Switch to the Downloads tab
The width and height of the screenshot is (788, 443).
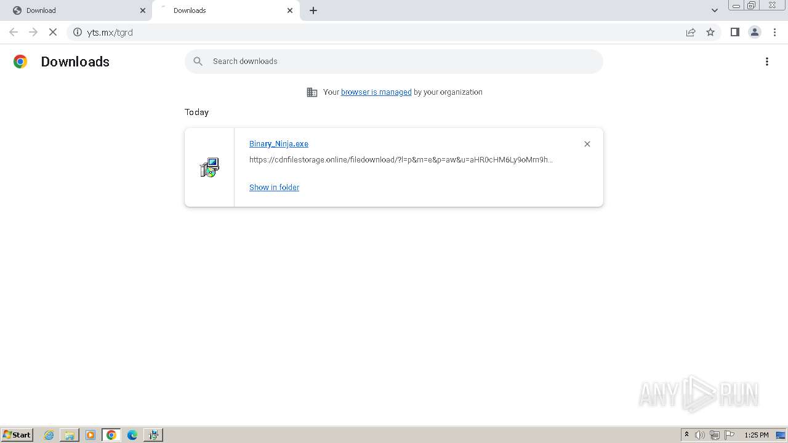tap(225, 10)
